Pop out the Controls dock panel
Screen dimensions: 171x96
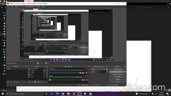point(125,66)
